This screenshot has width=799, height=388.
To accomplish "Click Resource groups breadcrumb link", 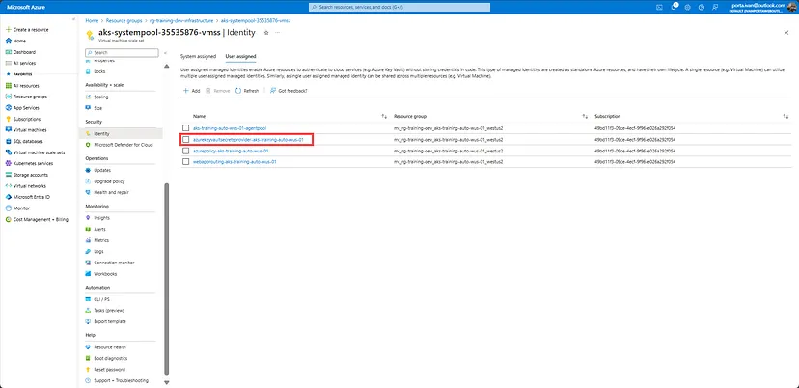I will click(124, 21).
